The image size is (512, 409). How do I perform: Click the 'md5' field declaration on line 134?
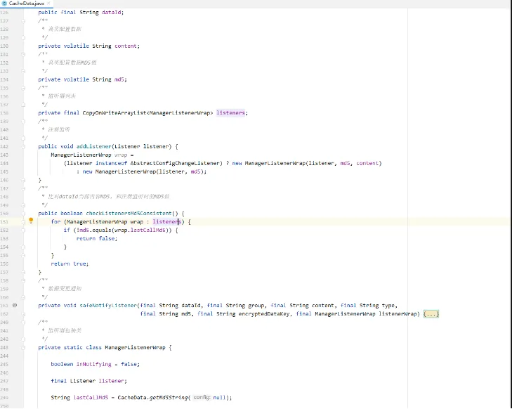click(x=119, y=79)
